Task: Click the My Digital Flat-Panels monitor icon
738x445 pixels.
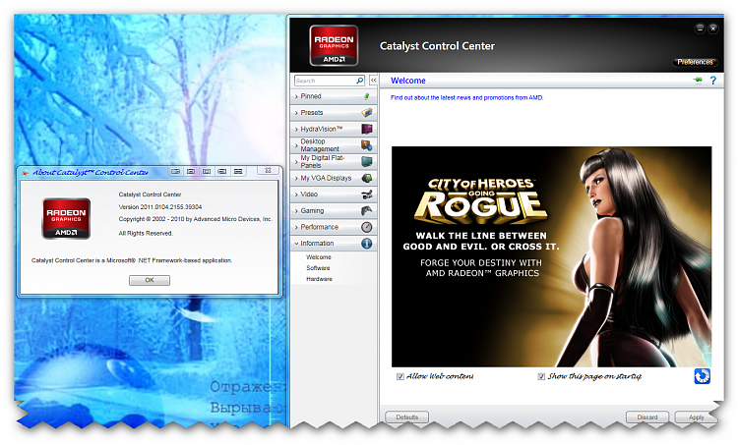Action: [367, 162]
